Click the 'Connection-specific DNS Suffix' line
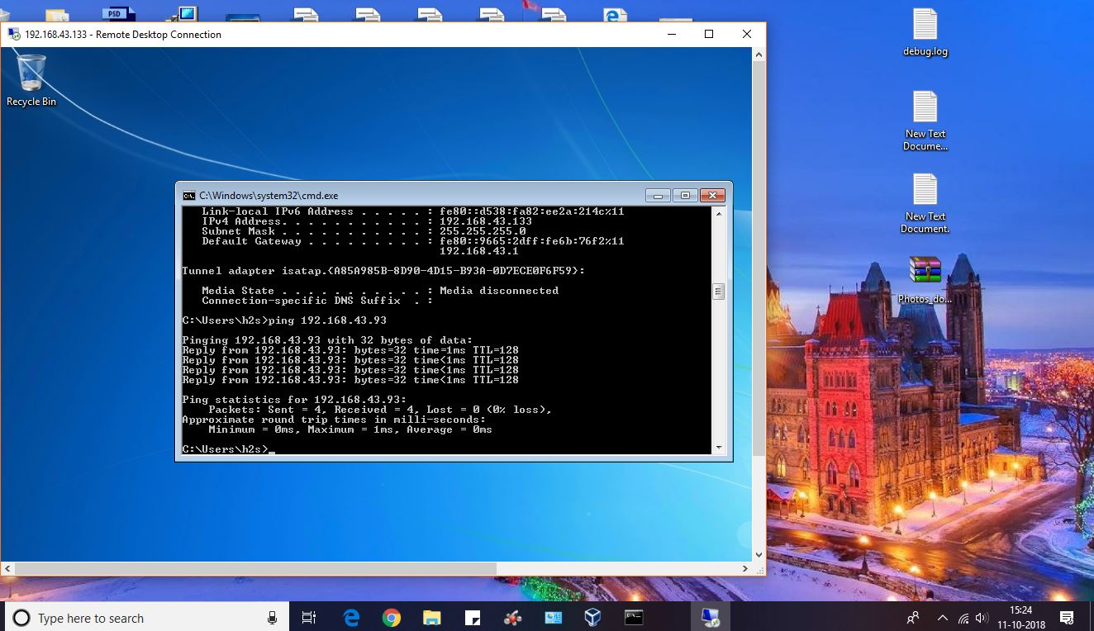This screenshot has width=1094, height=631. (317, 301)
